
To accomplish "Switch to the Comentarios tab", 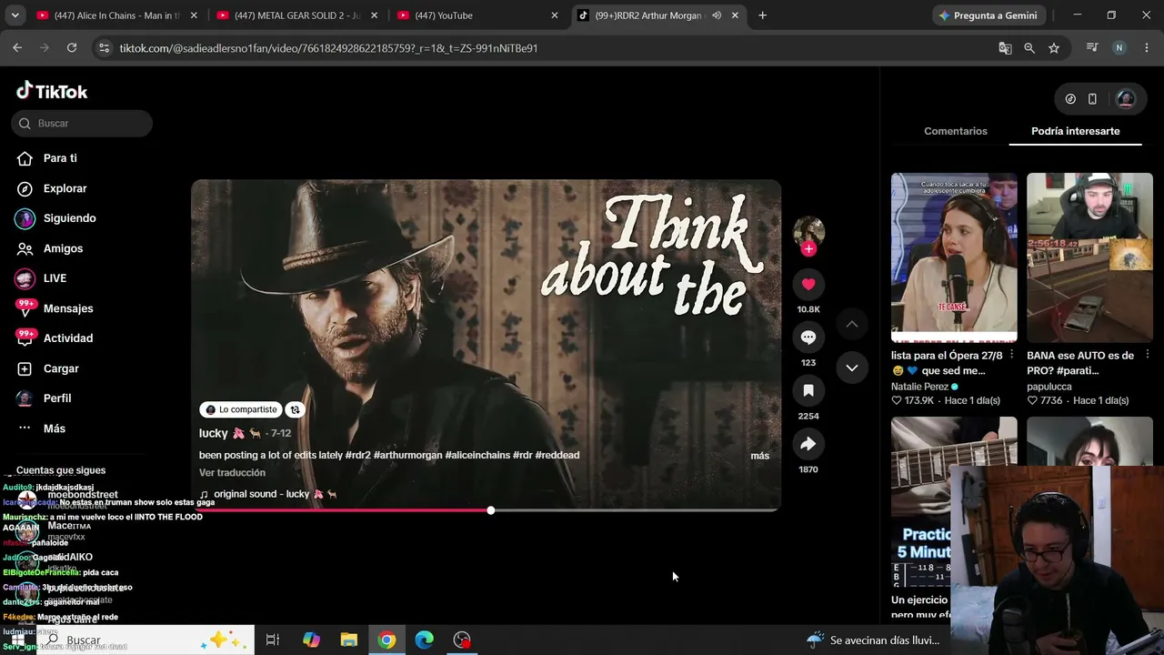I will [956, 131].
